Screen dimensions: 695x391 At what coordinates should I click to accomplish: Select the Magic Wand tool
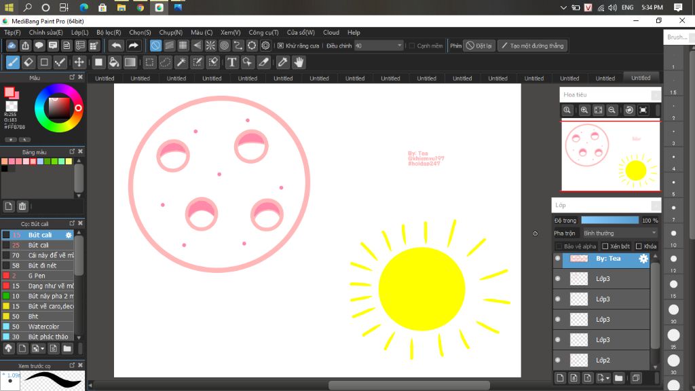tap(181, 62)
